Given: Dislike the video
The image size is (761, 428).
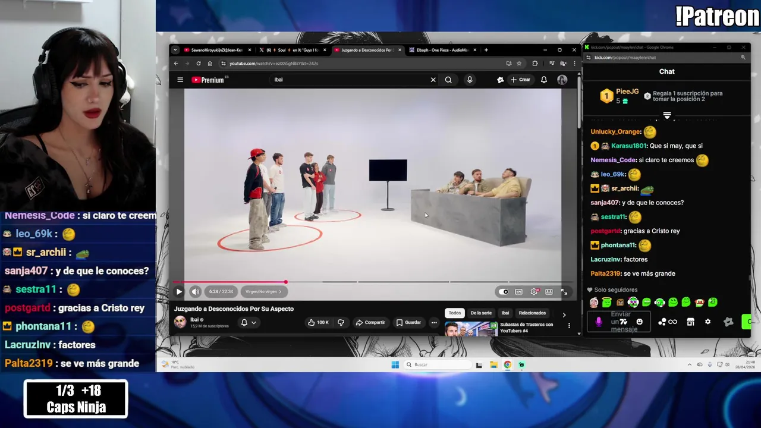Looking at the screenshot, I should click(341, 322).
